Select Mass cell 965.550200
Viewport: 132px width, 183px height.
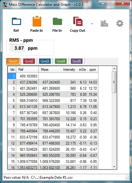coord(50,155)
